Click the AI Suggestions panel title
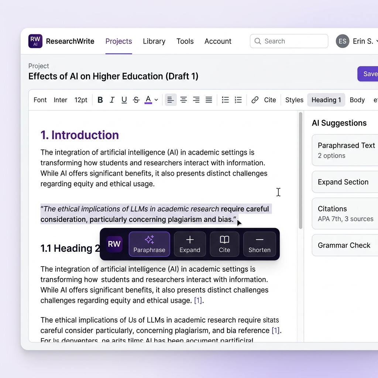378x378 pixels. pos(339,123)
